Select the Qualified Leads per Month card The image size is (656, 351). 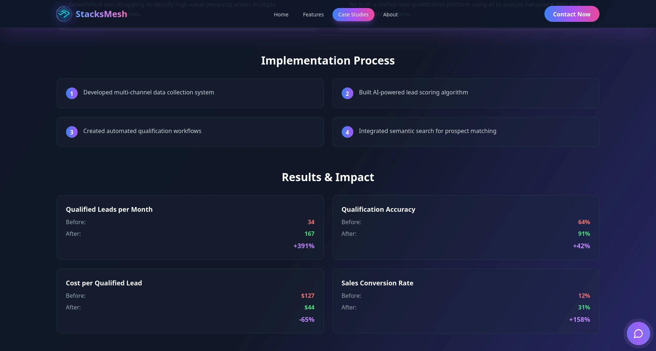click(190, 227)
